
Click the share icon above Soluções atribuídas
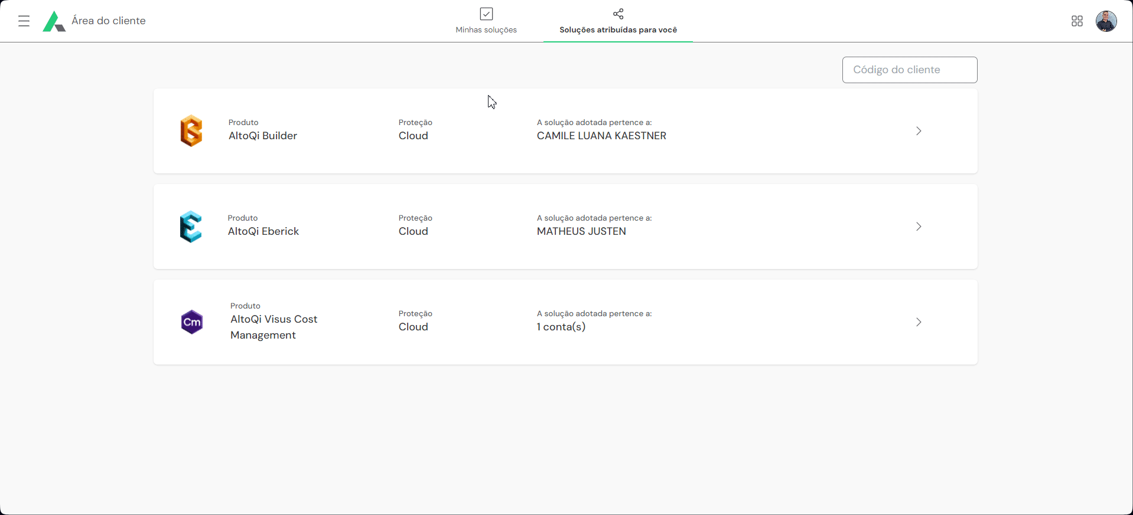pyautogui.click(x=618, y=14)
